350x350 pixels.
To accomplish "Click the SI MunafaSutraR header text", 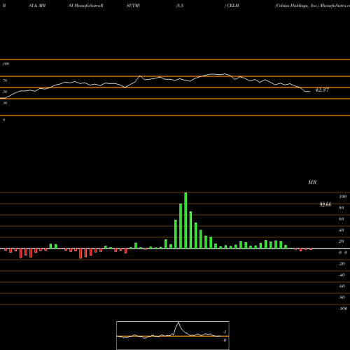I will coord(86,6).
